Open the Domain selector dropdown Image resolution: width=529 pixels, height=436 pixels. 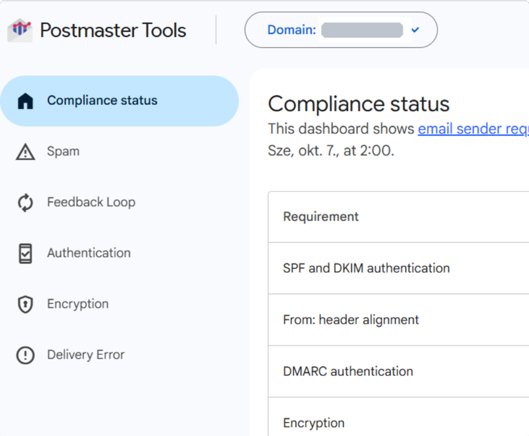(x=341, y=30)
